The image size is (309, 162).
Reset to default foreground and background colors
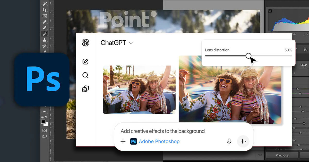click(x=43, y=117)
